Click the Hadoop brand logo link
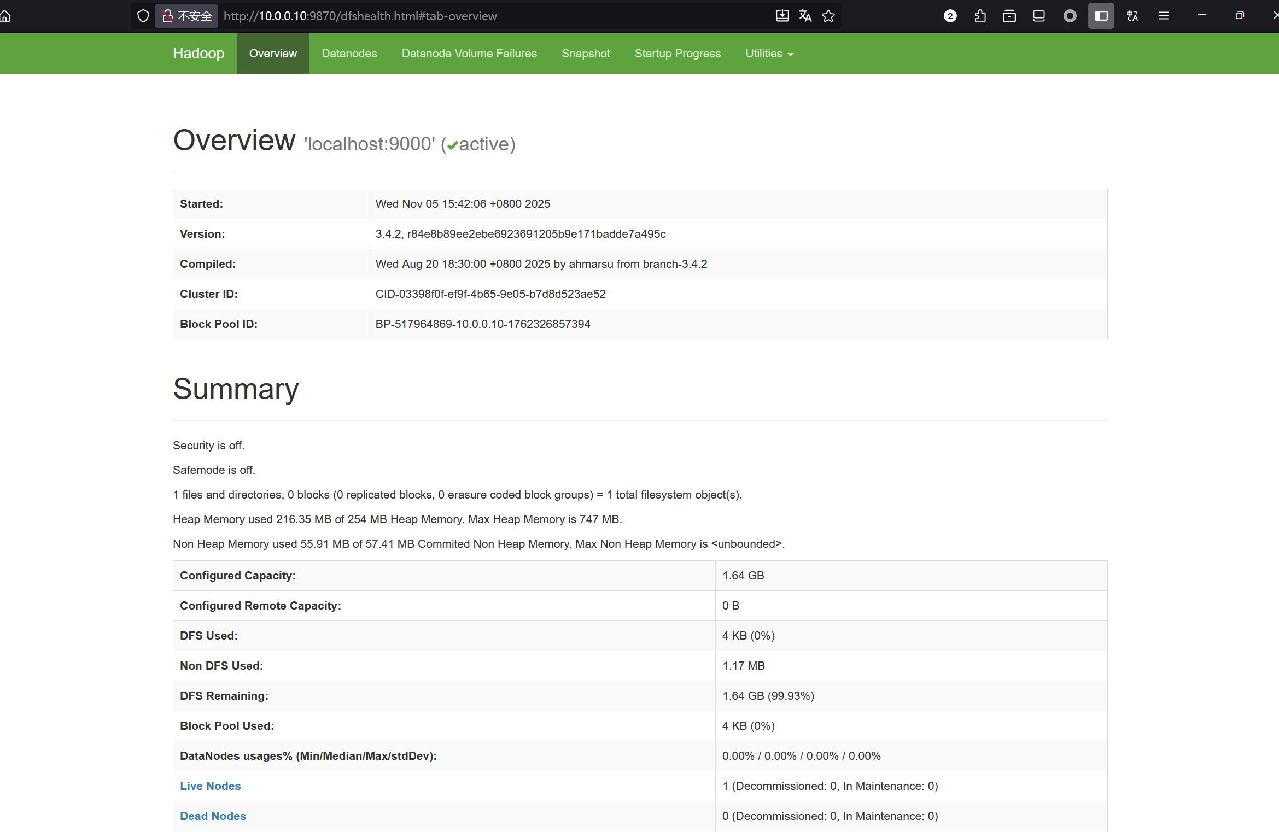1279x832 pixels. pyautogui.click(x=198, y=53)
